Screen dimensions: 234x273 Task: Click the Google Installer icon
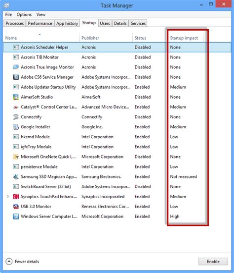[x=16, y=127]
